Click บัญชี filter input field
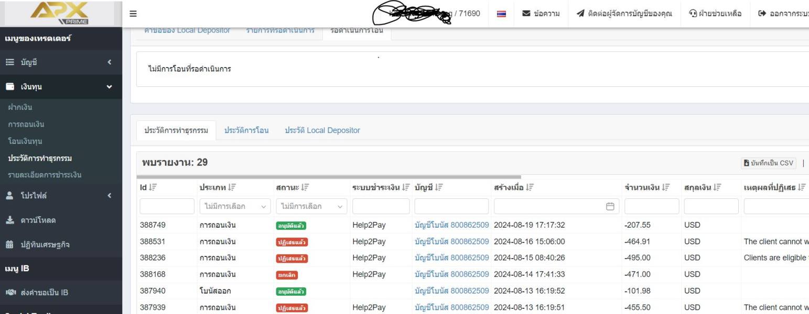Viewport: 809px width, 314px height. [x=451, y=207]
